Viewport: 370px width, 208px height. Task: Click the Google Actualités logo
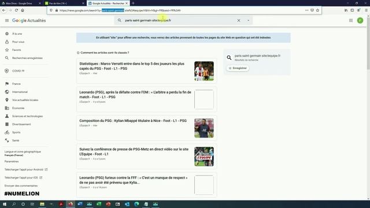[x=29, y=21]
